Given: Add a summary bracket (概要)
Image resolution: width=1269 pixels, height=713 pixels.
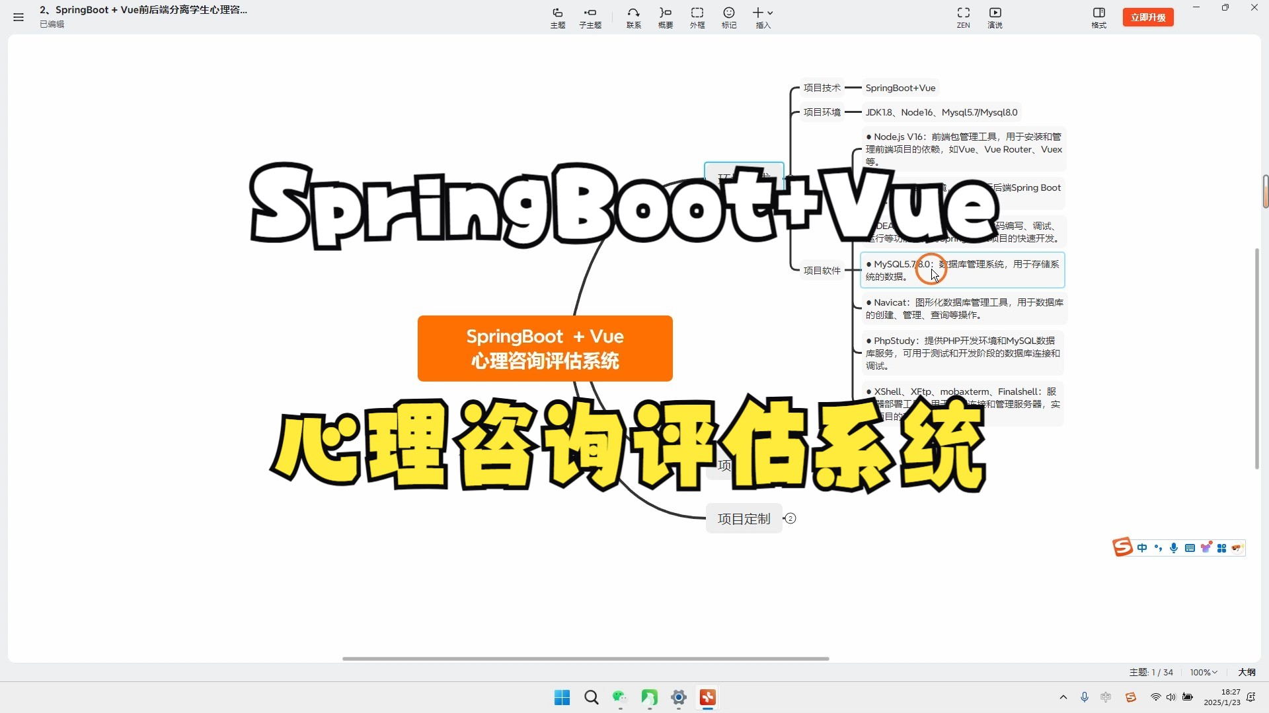Looking at the screenshot, I should [666, 18].
